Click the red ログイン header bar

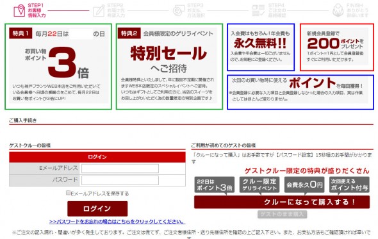pyautogui.click(x=97, y=157)
